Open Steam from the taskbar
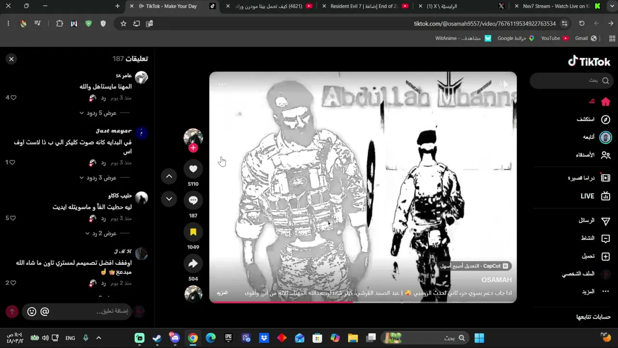Screen dimensions: 618x348 157,338
